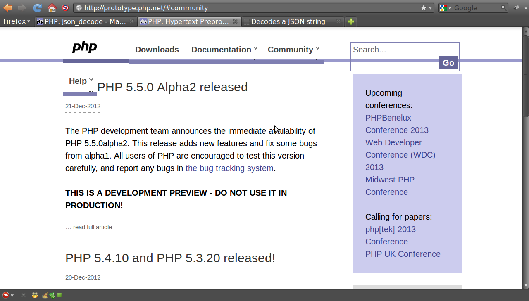Click the green square status icon
This screenshot has height=301, width=529.
coord(60,295)
